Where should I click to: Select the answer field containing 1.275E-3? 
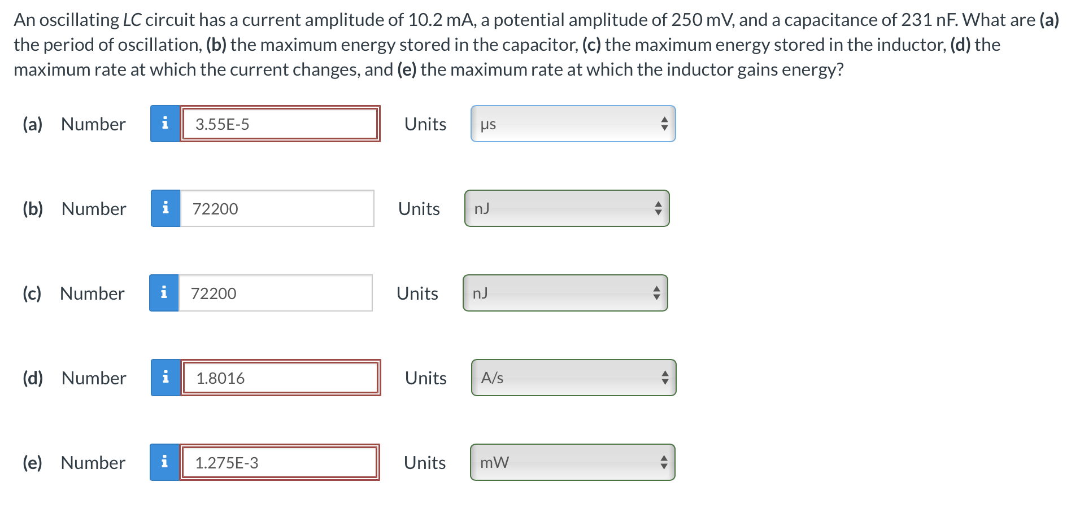278,462
